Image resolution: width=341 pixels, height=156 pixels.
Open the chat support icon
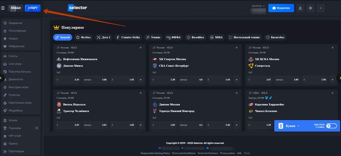[310, 8]
